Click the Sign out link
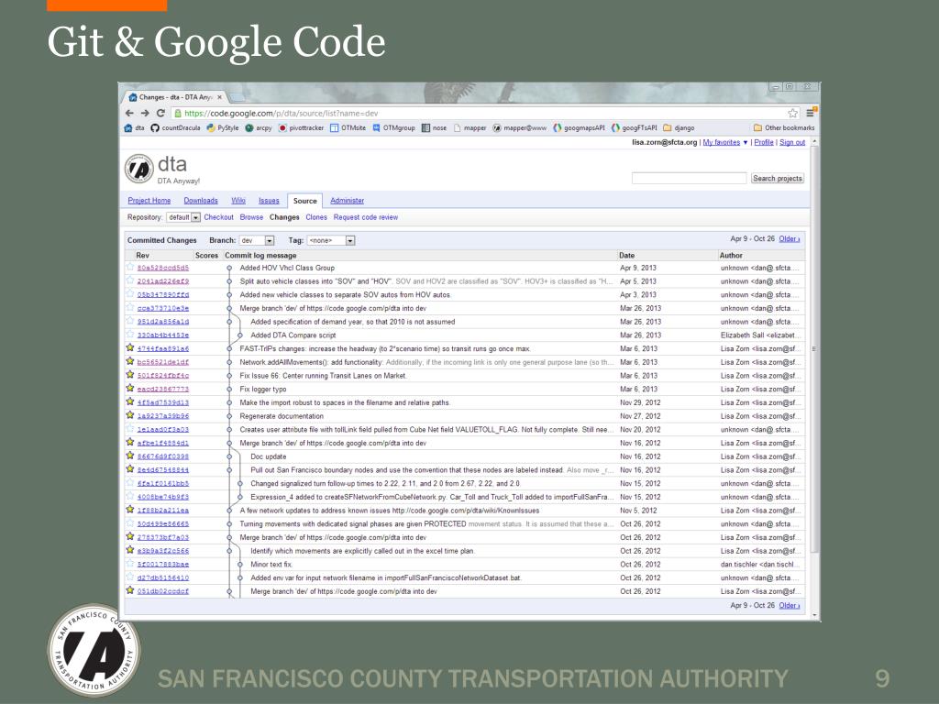939x704 pixels. point(792,142)
